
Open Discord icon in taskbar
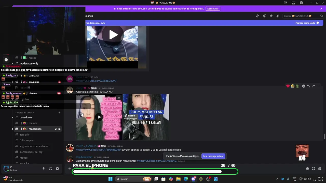193,179
